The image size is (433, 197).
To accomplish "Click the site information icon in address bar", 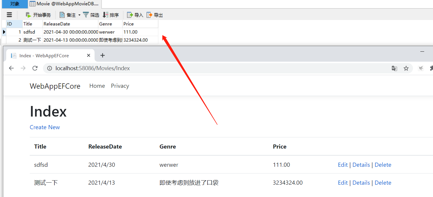I will (50, 68).
